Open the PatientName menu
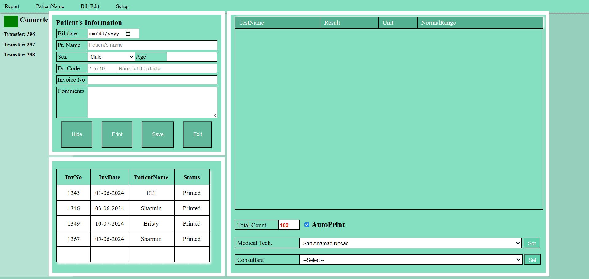The image size is (589, 279). tap(50, 6)
